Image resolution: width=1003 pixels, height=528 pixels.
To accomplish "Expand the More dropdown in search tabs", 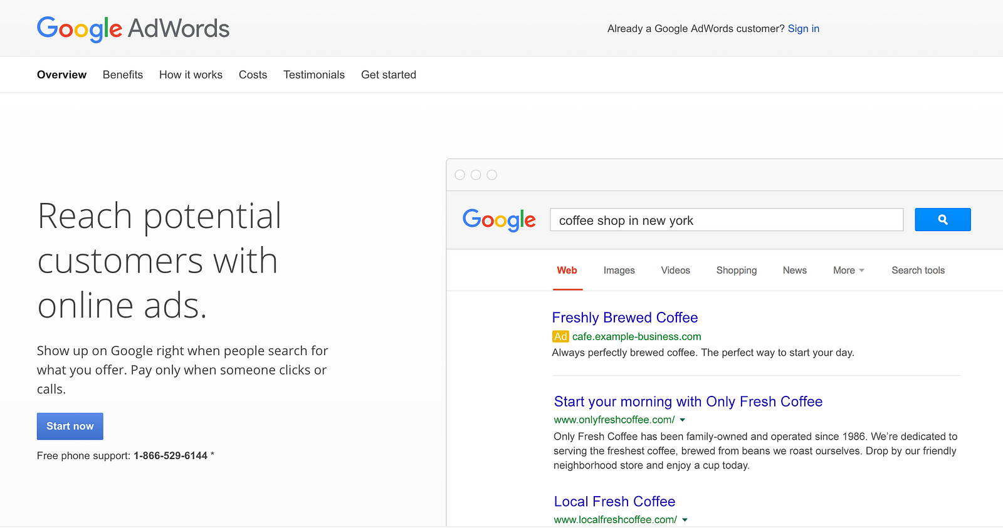I will pos(849,271).
